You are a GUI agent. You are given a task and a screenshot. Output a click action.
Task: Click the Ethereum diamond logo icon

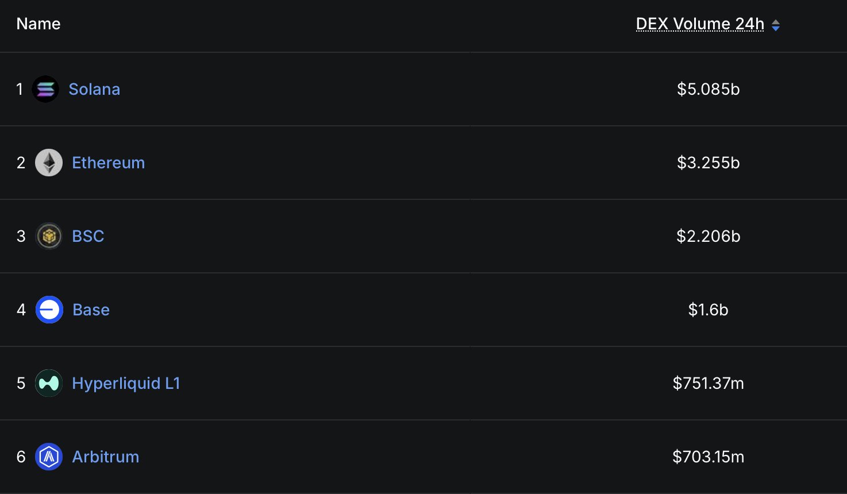tap(49, 163)
